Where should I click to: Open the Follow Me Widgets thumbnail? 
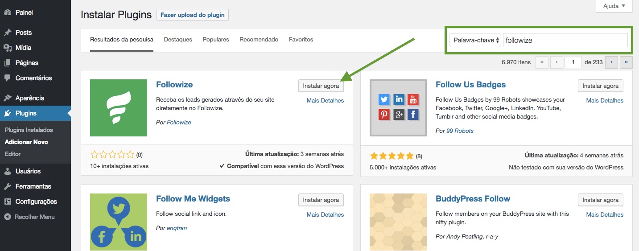click(x=119, y=222)
